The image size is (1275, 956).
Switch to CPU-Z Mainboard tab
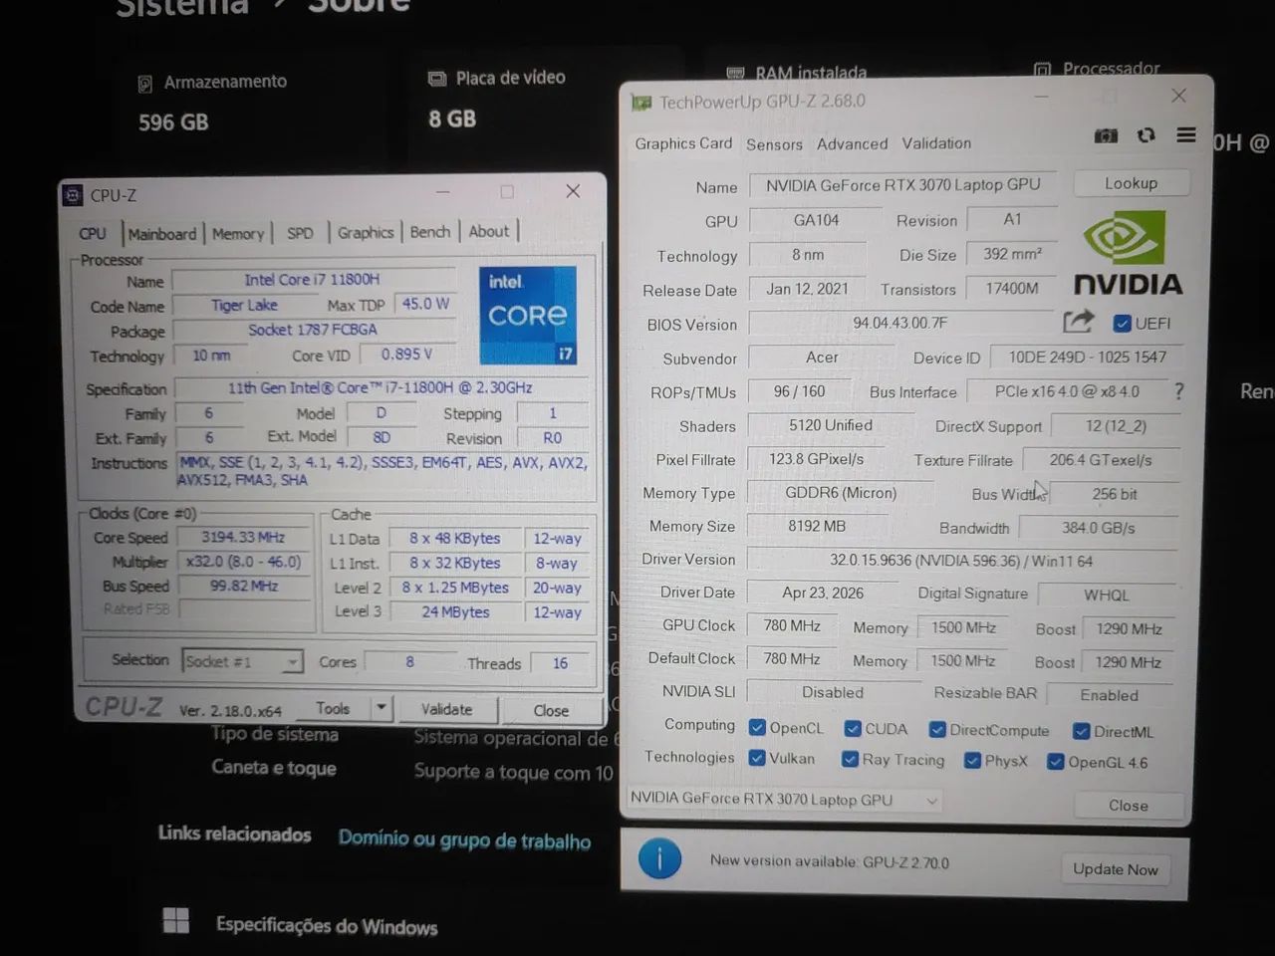click(161, 234)
